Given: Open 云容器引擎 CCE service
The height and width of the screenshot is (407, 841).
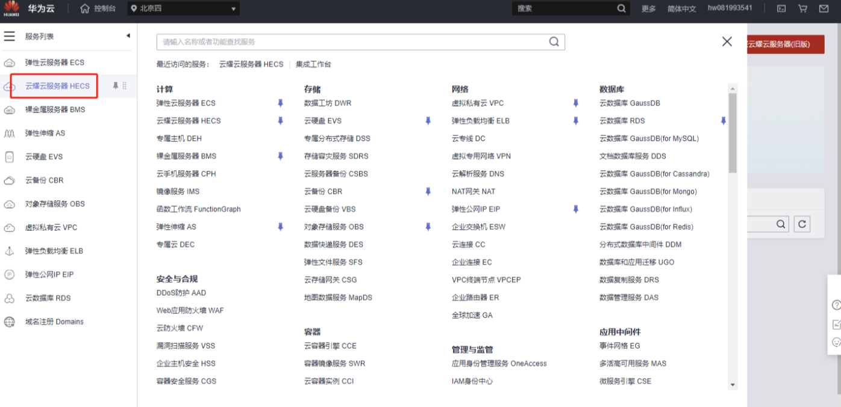Looking at the screenshot, I should coord(330,346).
